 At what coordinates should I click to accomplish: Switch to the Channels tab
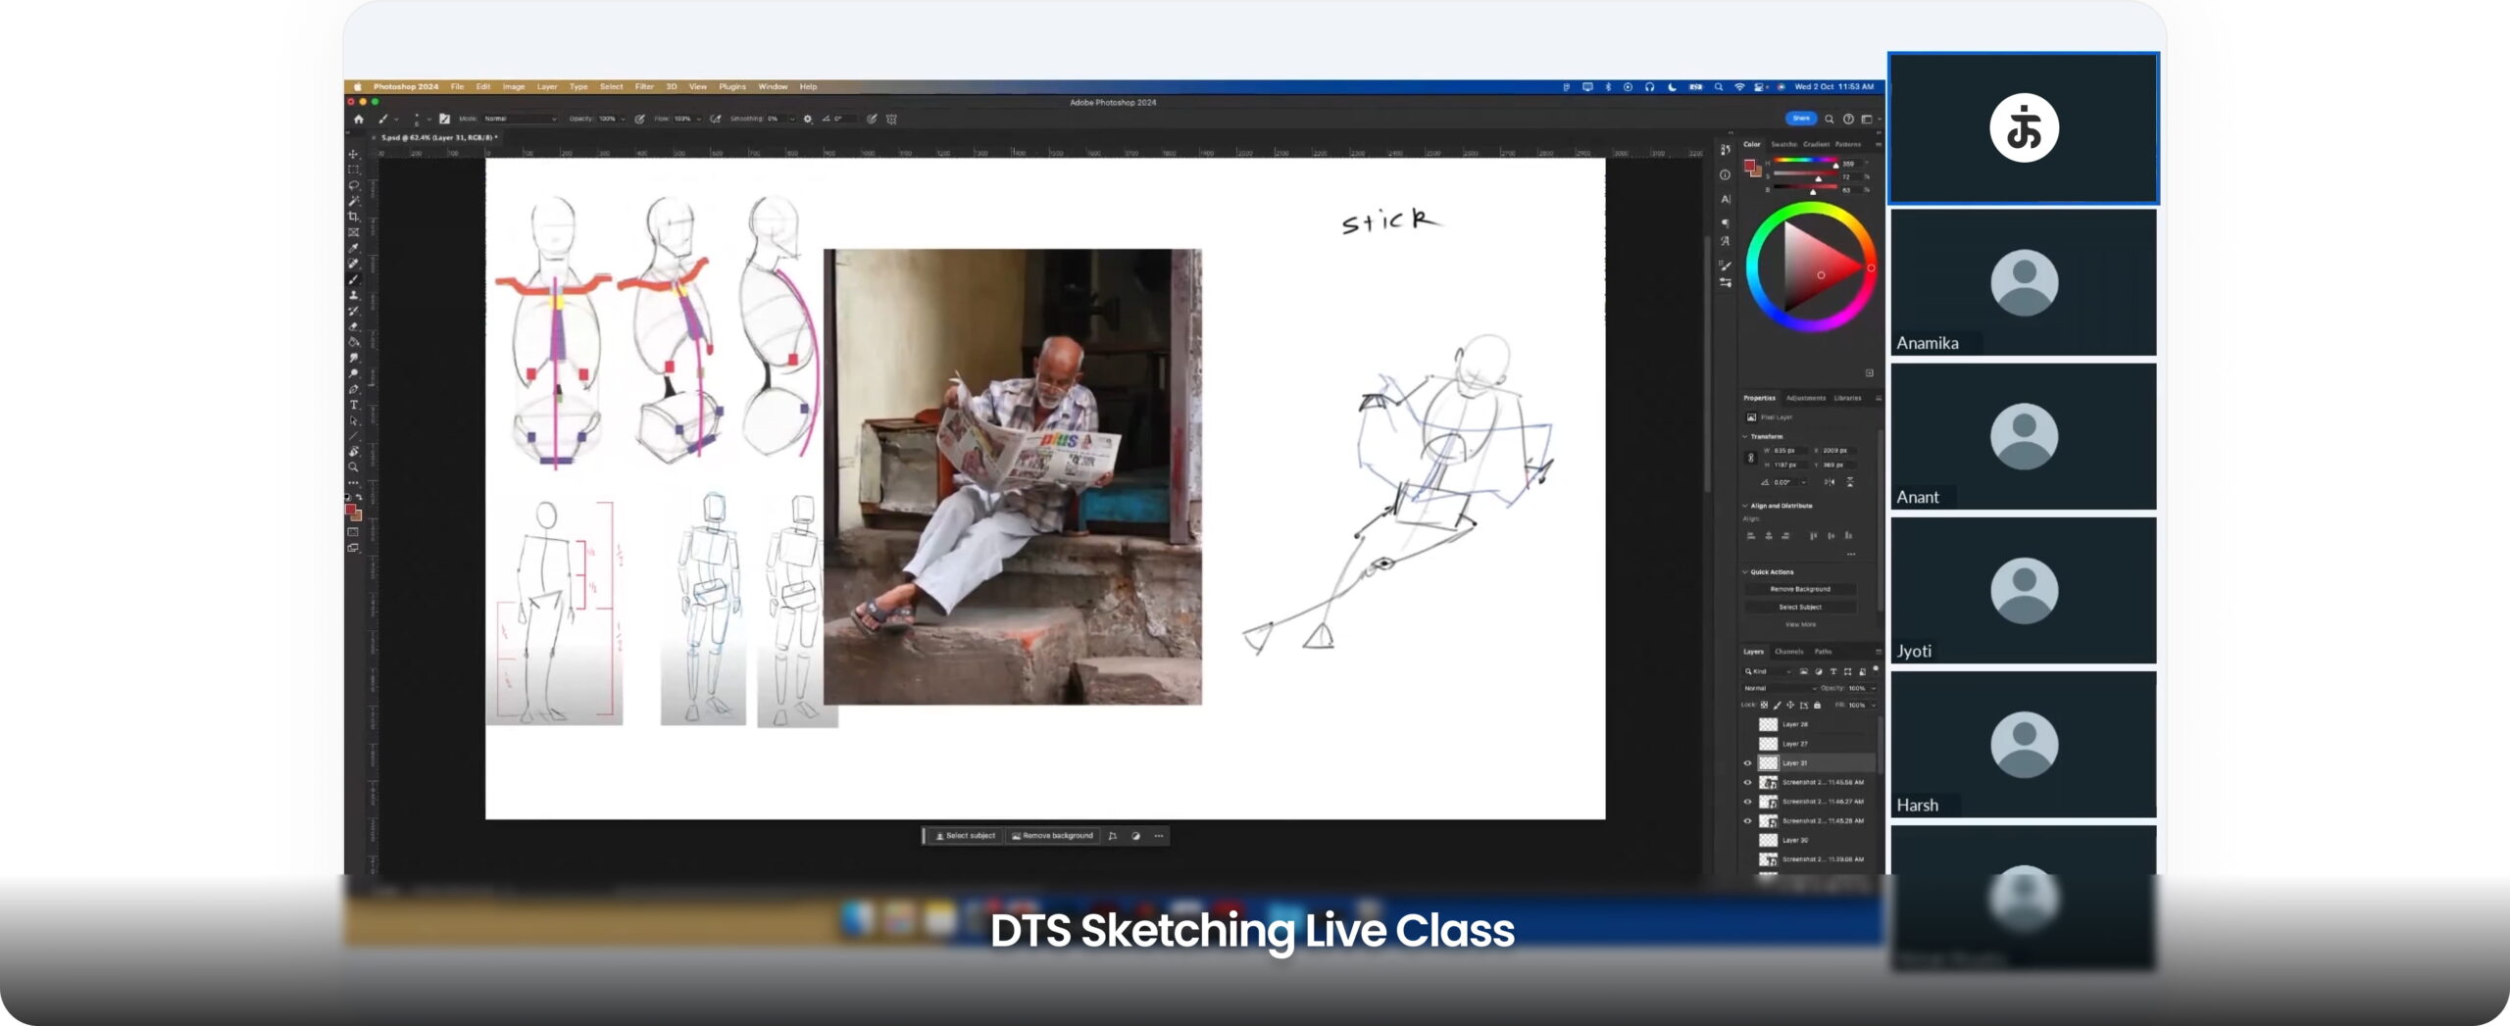point(1789,652)
